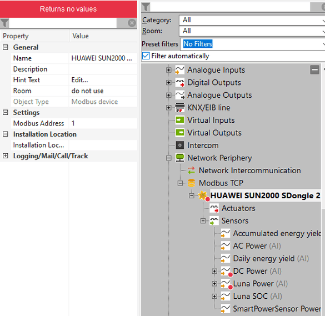Image resolution: width=325 pixels, height=316 pixels.
Task: Expand the Logging/Mail/Call/Track group
Action: [6, 156]
